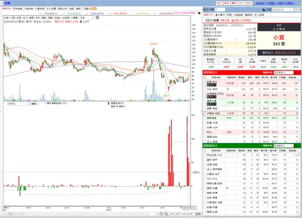Click question mark in 區間買超15 red header

coord(261,73)
